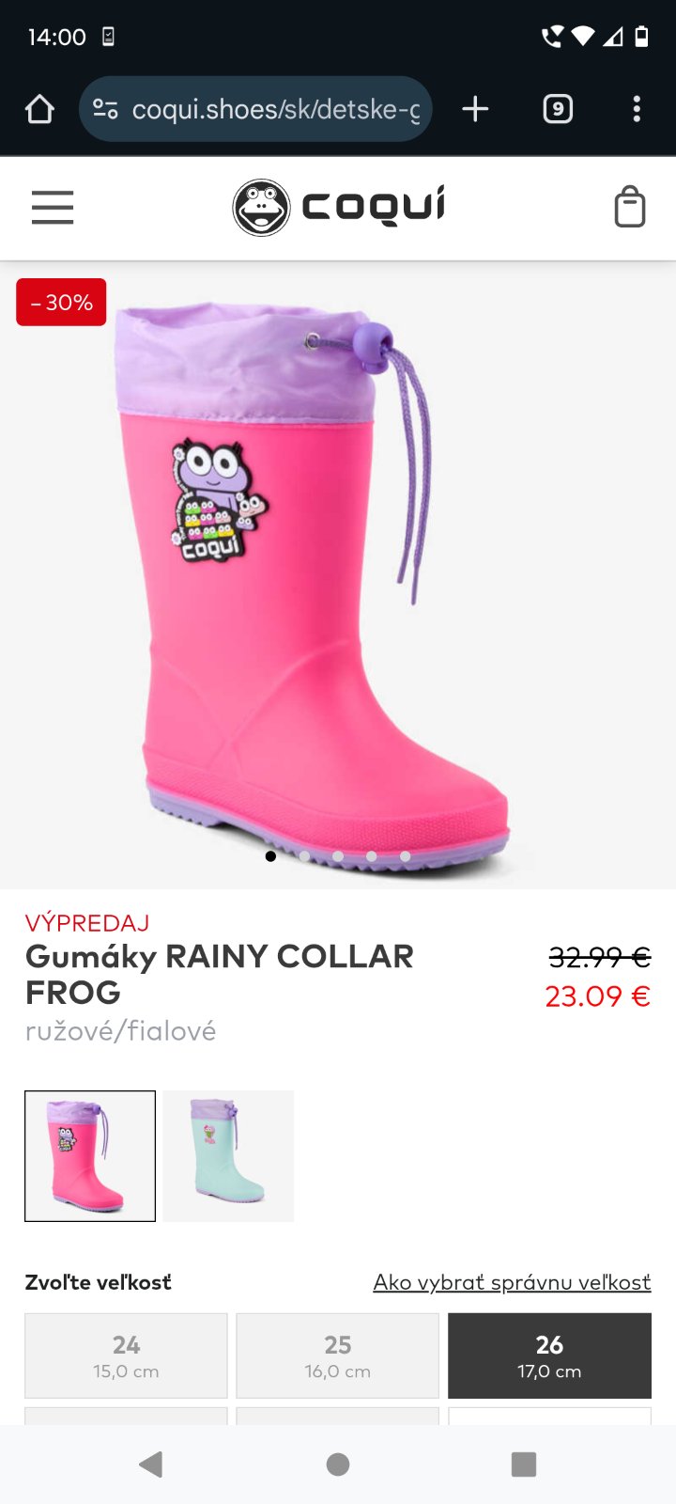The width and height of the screenshot is (676, 1504).
Task: Tap the main pink rain boot image
Action: click(319, 583)
